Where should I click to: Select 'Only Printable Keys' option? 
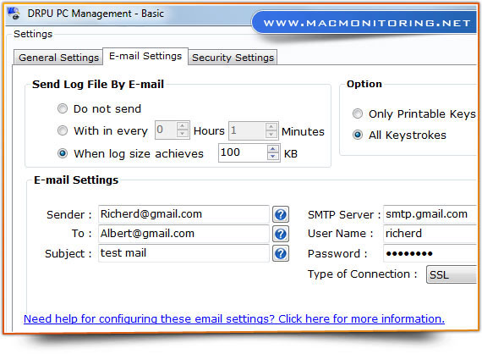pyautogui.click(x=358, y=113)
